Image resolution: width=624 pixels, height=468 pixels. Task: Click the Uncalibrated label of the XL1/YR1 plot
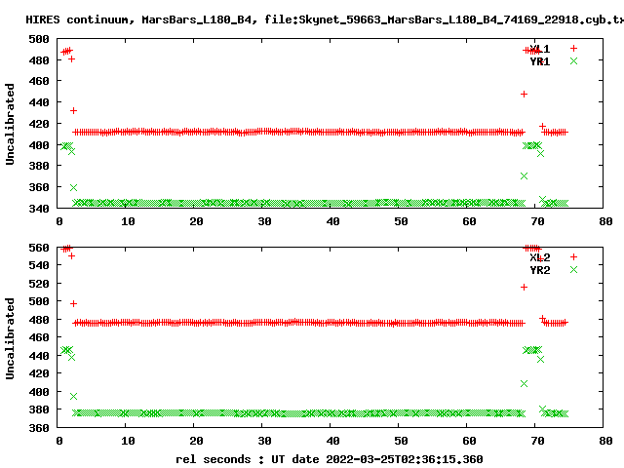[10, 124]
